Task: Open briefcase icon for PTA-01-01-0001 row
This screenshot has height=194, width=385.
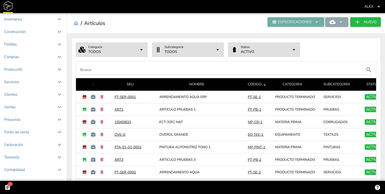Action: [93, 147]
